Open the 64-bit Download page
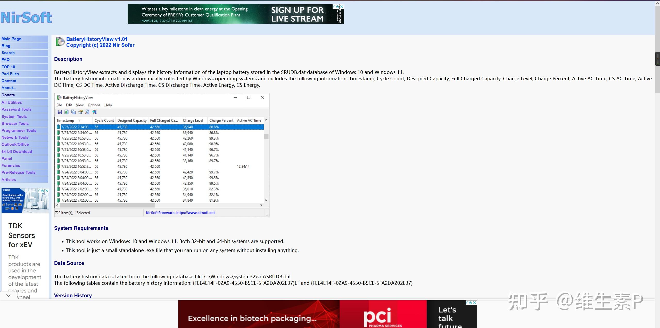Screen dimensions: 660x328 (17, 152)
